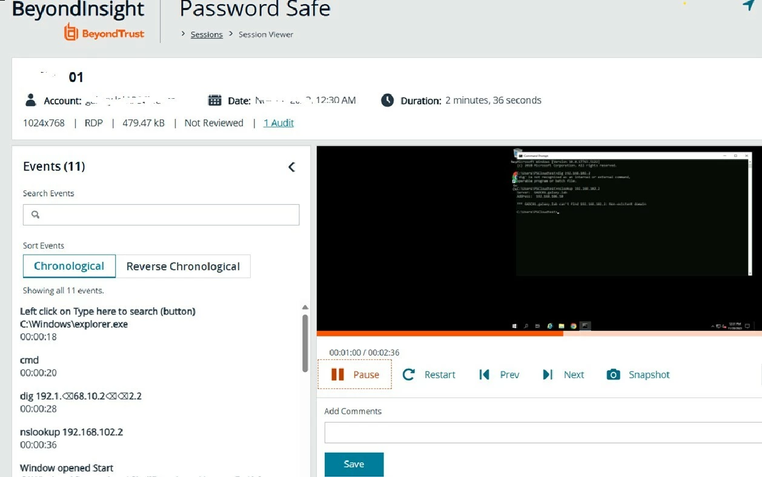Click the Events (11) heading
The height and width of the screenshot is (477, 762).
[54, 167]
